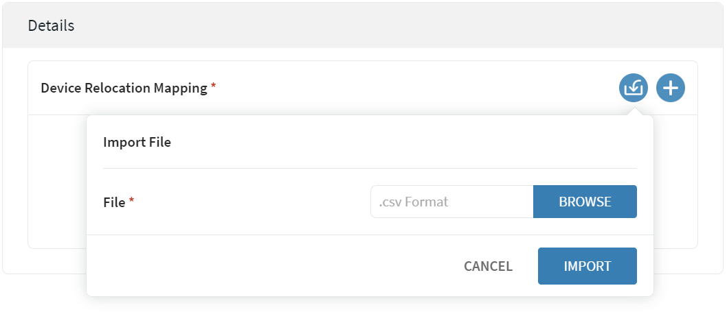Click the import file icon button

point(633,88)
